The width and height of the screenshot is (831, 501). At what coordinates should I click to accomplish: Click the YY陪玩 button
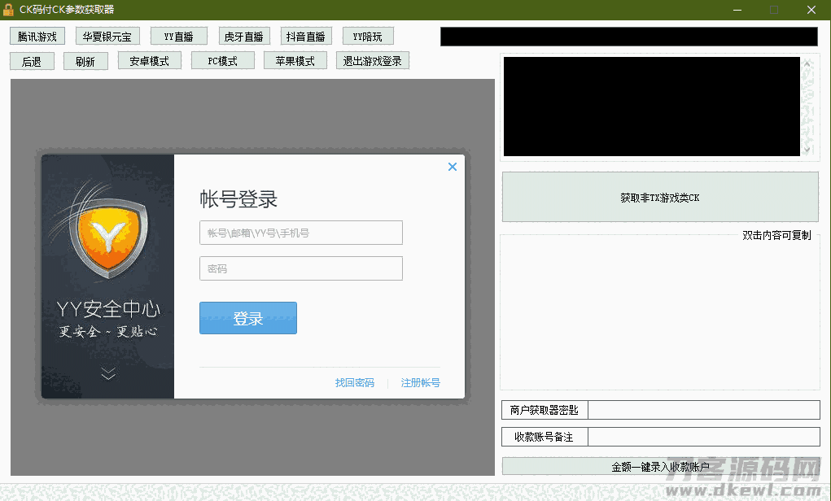tap(368, 37)
